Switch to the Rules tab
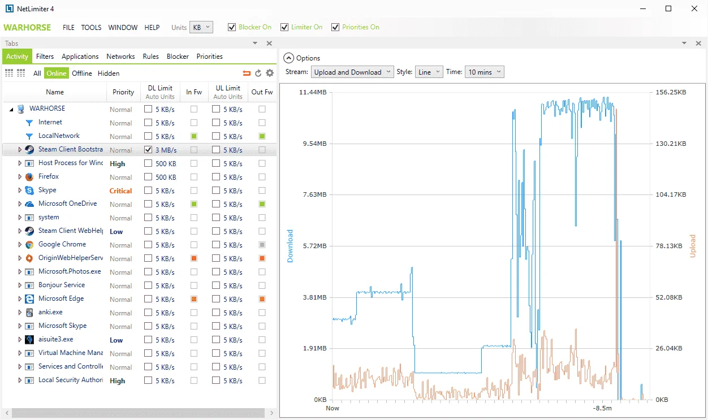 151,57
